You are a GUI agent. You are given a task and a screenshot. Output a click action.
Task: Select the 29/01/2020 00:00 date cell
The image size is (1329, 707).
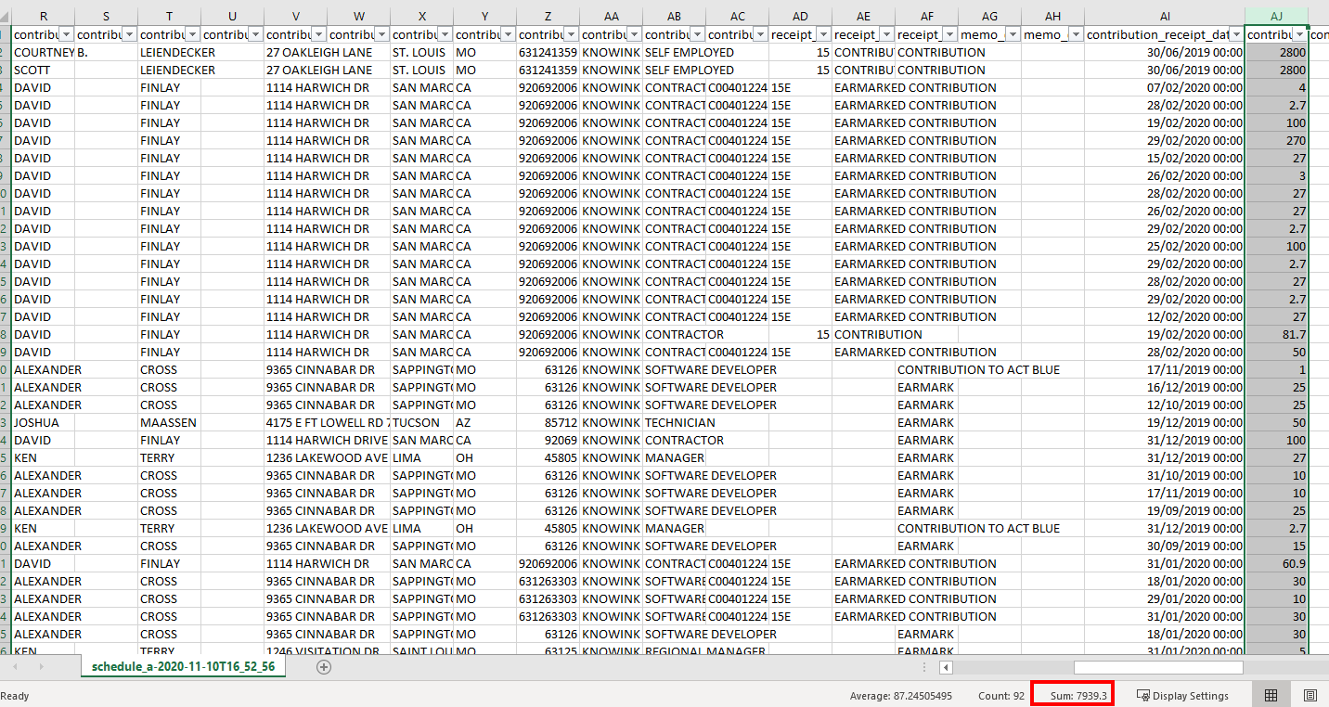click(x=1164, y=598)
